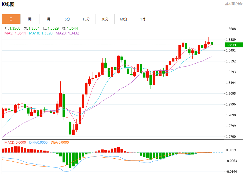The height and width of the screenshot is (174, 245).
Task: Open the 4时 interval tab
Action: 142,19
